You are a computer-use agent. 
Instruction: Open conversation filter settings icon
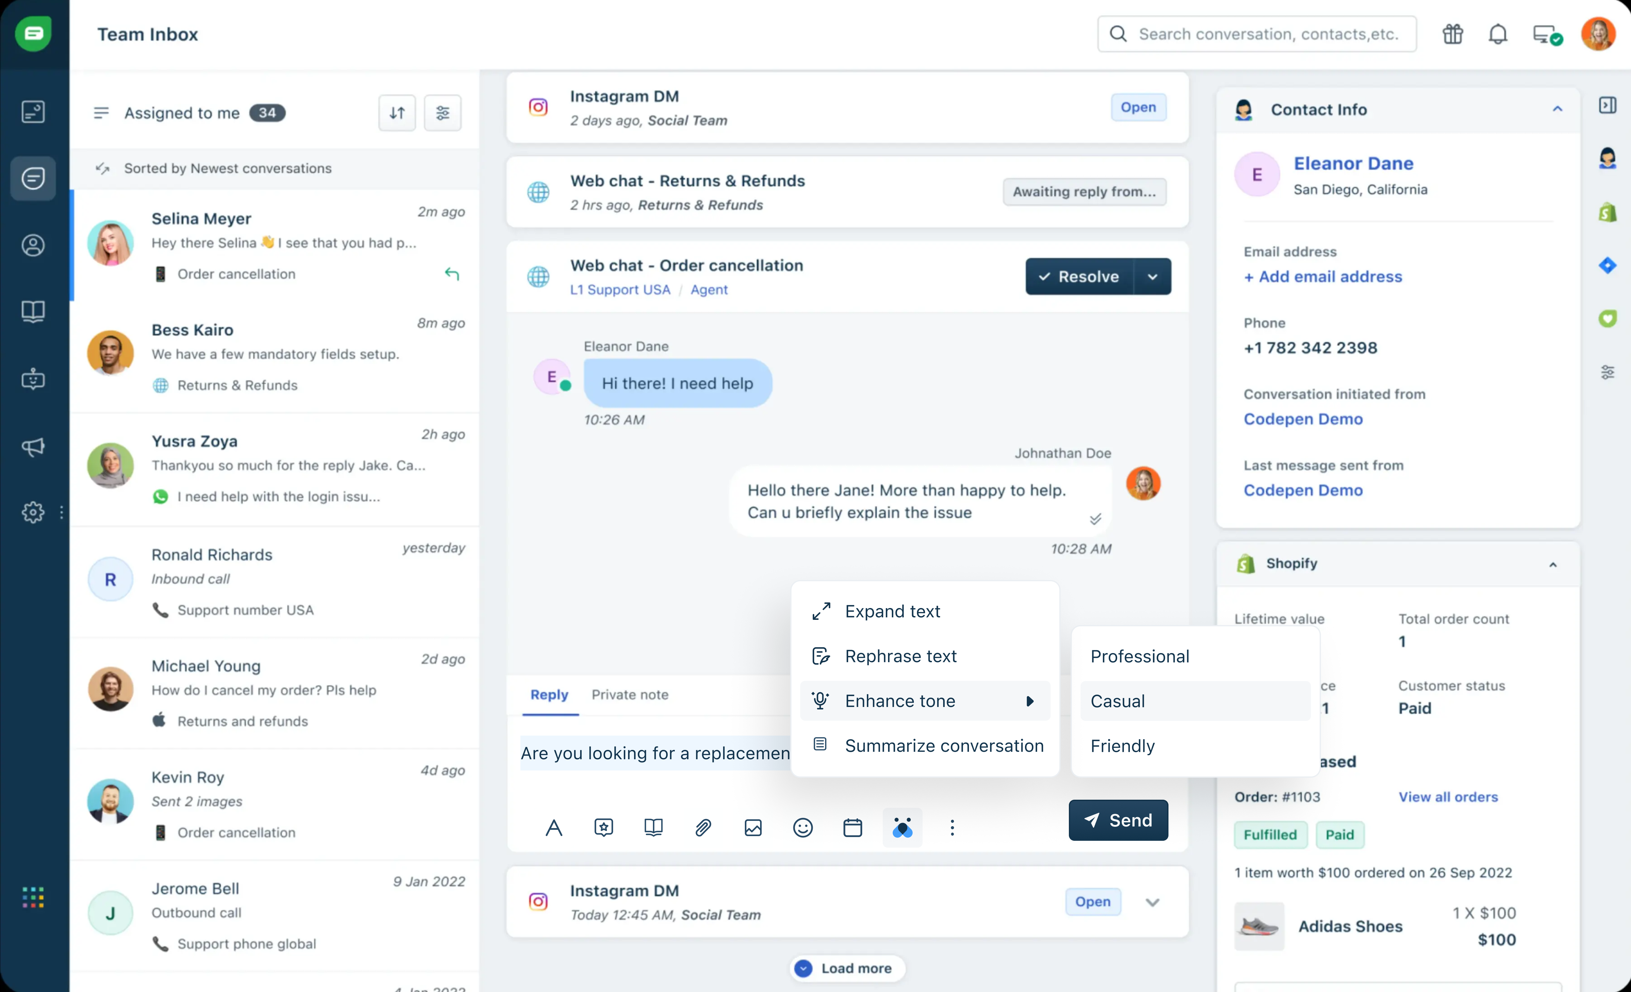(442, 113)
